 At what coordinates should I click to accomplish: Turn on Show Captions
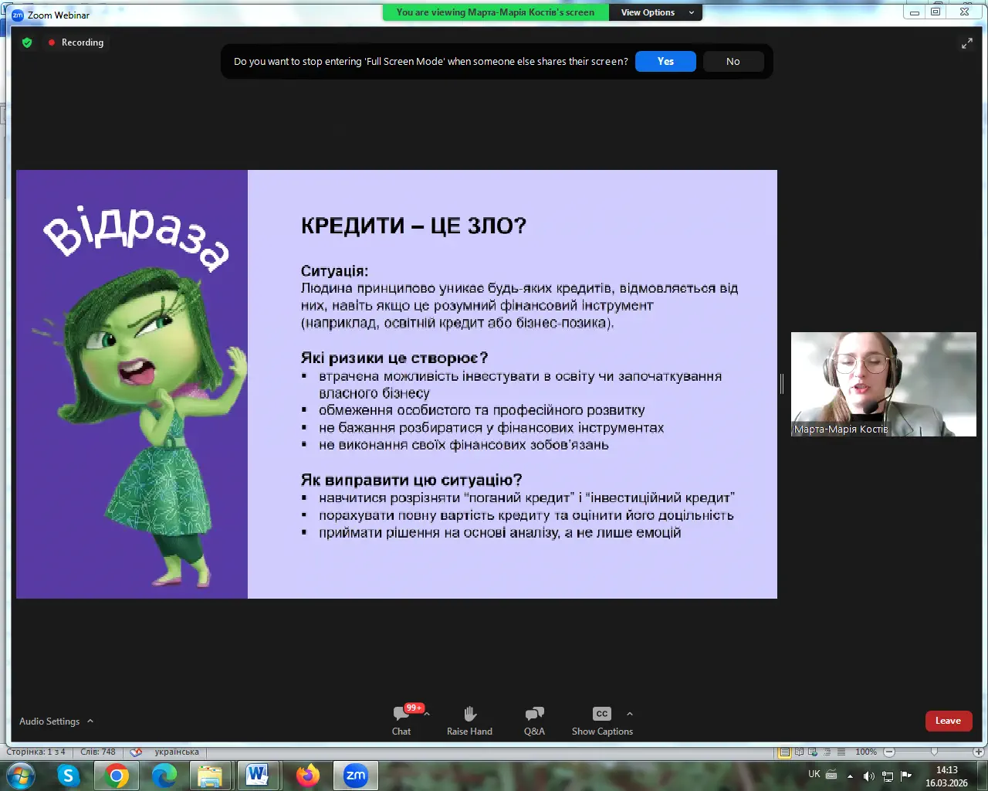[x=602, y=720]
